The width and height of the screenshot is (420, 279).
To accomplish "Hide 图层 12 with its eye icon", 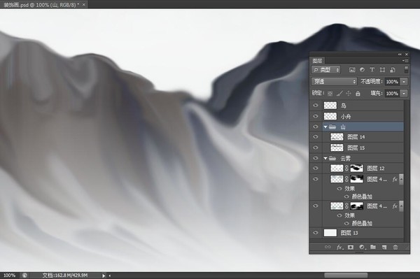I will coord(316,169).
